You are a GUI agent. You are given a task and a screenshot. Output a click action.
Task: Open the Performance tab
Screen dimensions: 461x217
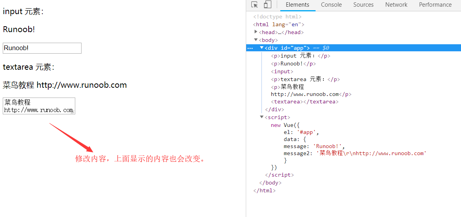point(435,5)
